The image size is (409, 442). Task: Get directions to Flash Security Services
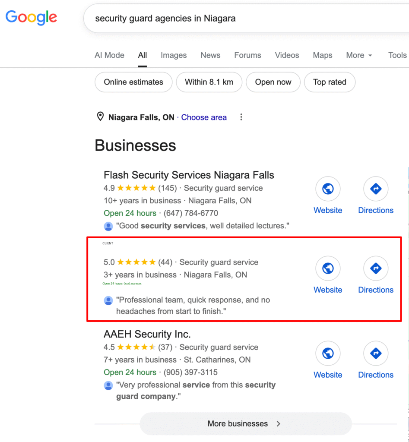pos(376,189)
